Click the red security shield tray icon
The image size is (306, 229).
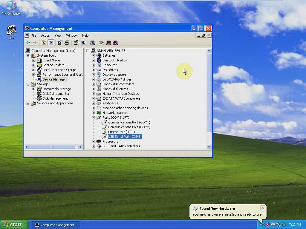pyautogui.click(x=267, y=225)
